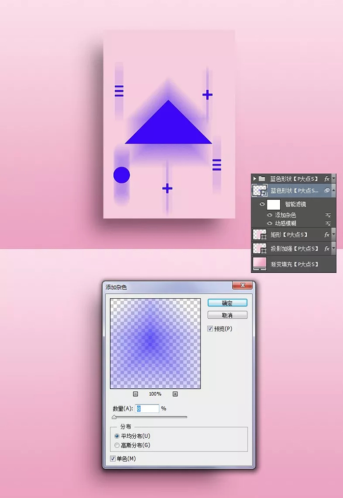The height and width of the screenshot is (498, 343).
Task: Expand the effects arrow on the 矩形 layer
Action: click(334, 235)
